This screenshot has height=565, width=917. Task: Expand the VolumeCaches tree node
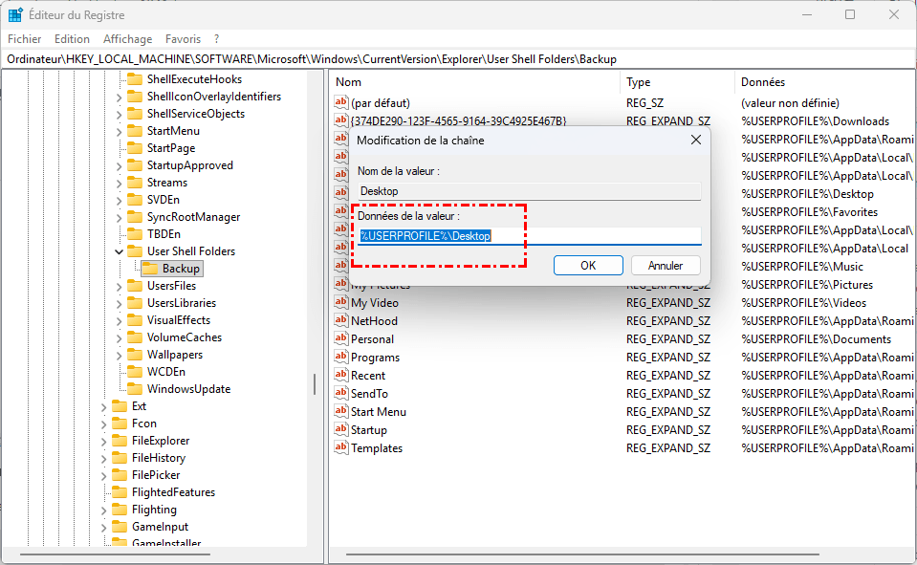tap(119, 337)
